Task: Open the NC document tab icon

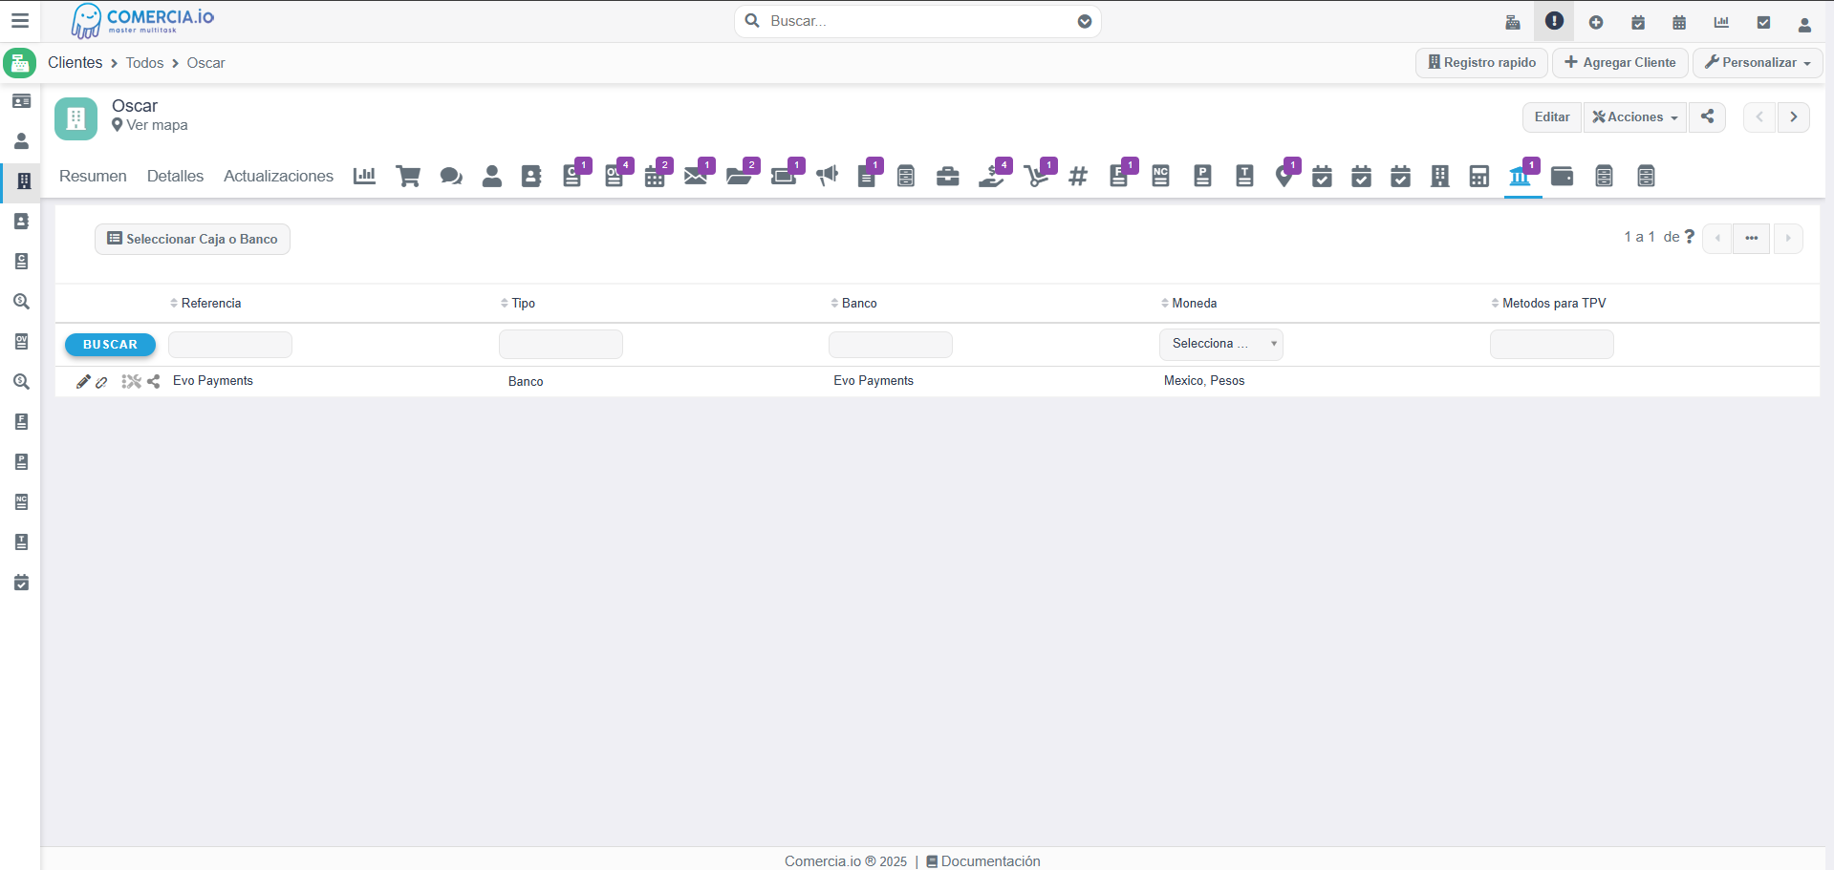Action: (x=1161, y=176)
